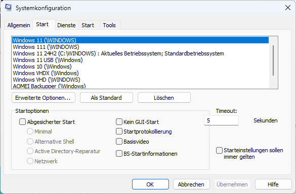Click the Abbrechen button
296x194 pixels.
[191, 184]
